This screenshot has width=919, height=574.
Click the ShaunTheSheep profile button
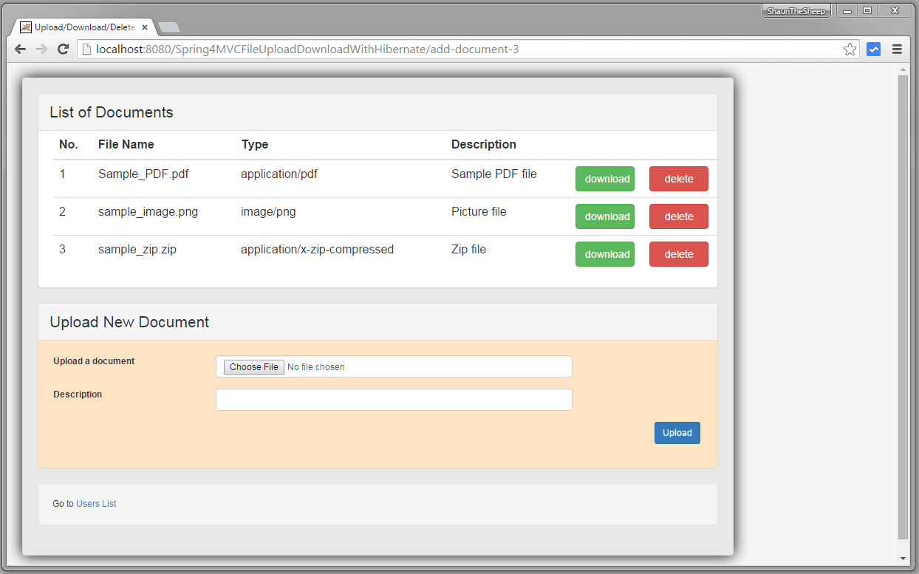796,10
